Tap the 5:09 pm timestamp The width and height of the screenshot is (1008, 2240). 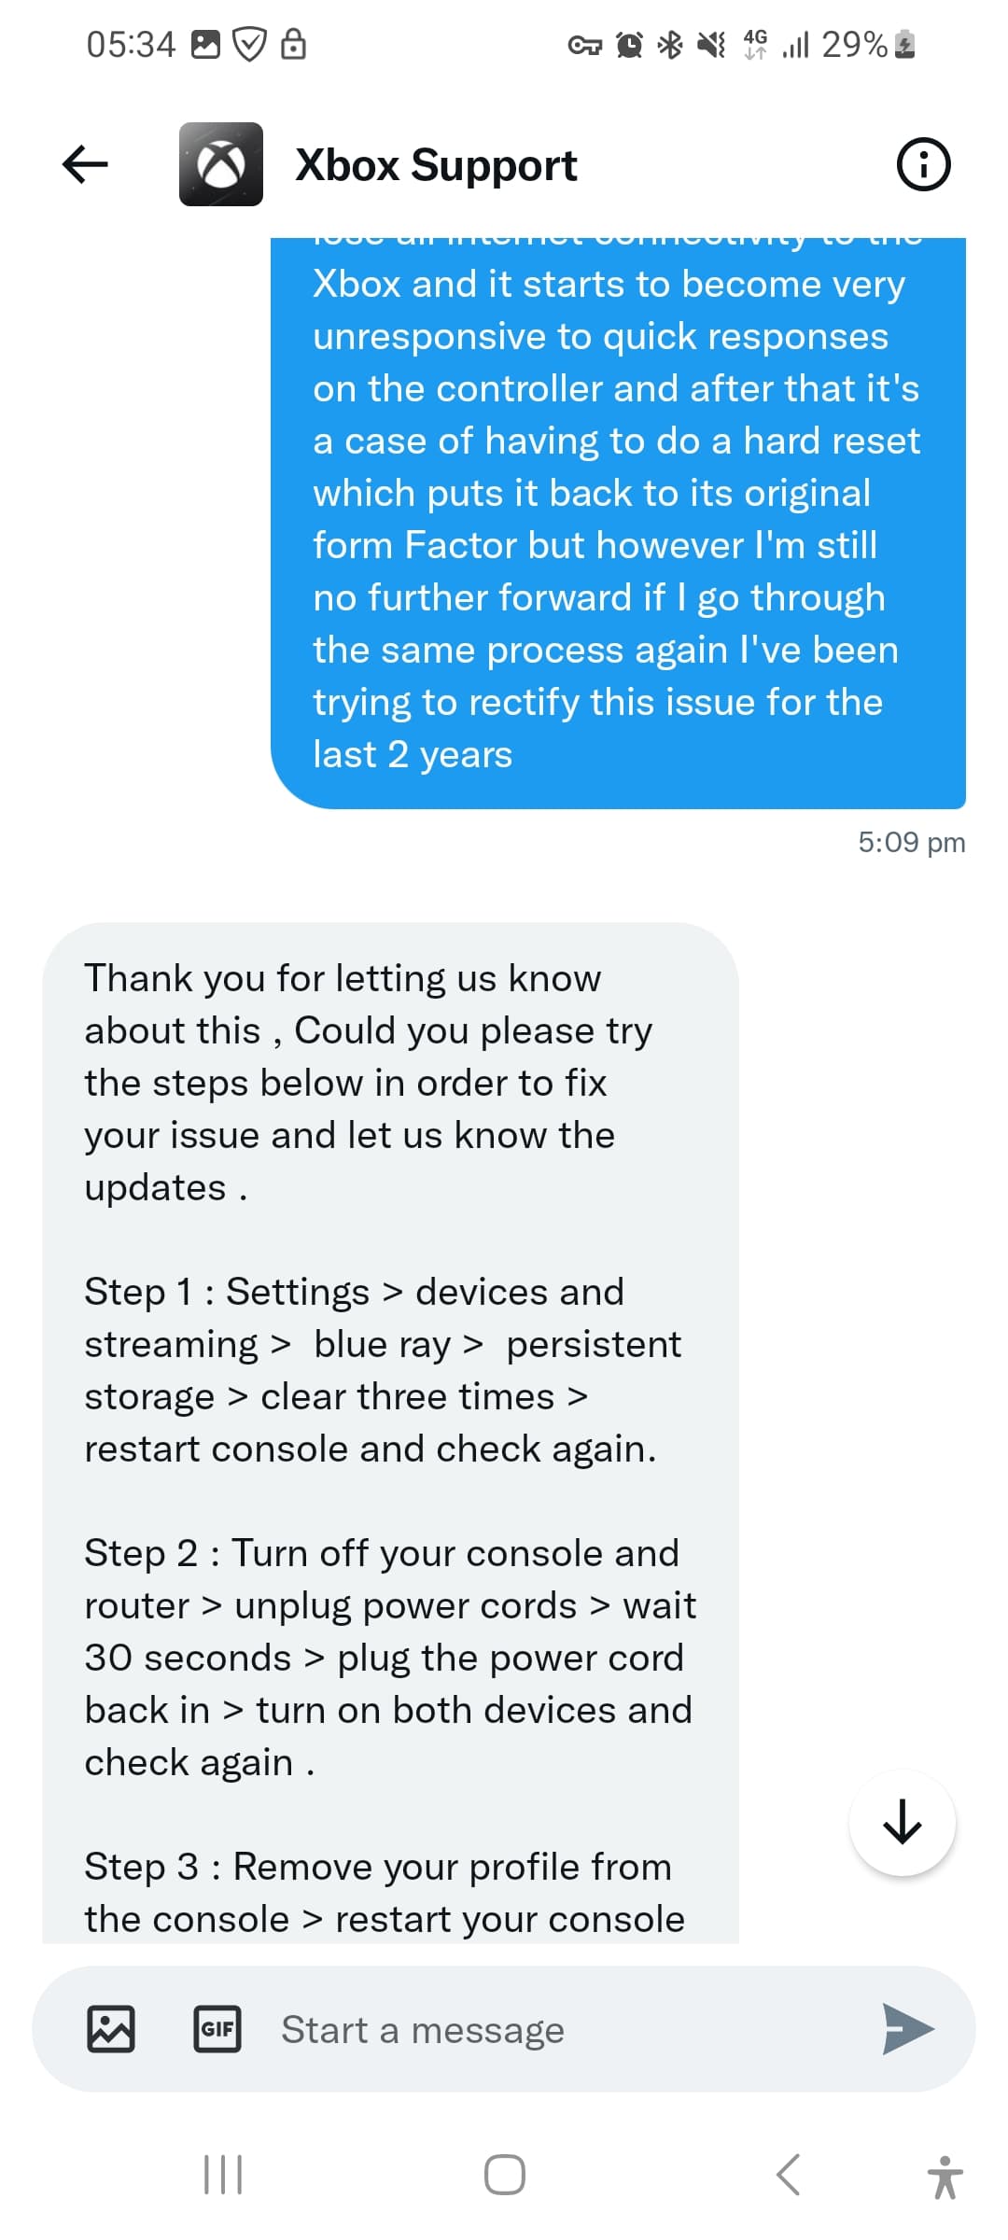(x=911, y=842)
